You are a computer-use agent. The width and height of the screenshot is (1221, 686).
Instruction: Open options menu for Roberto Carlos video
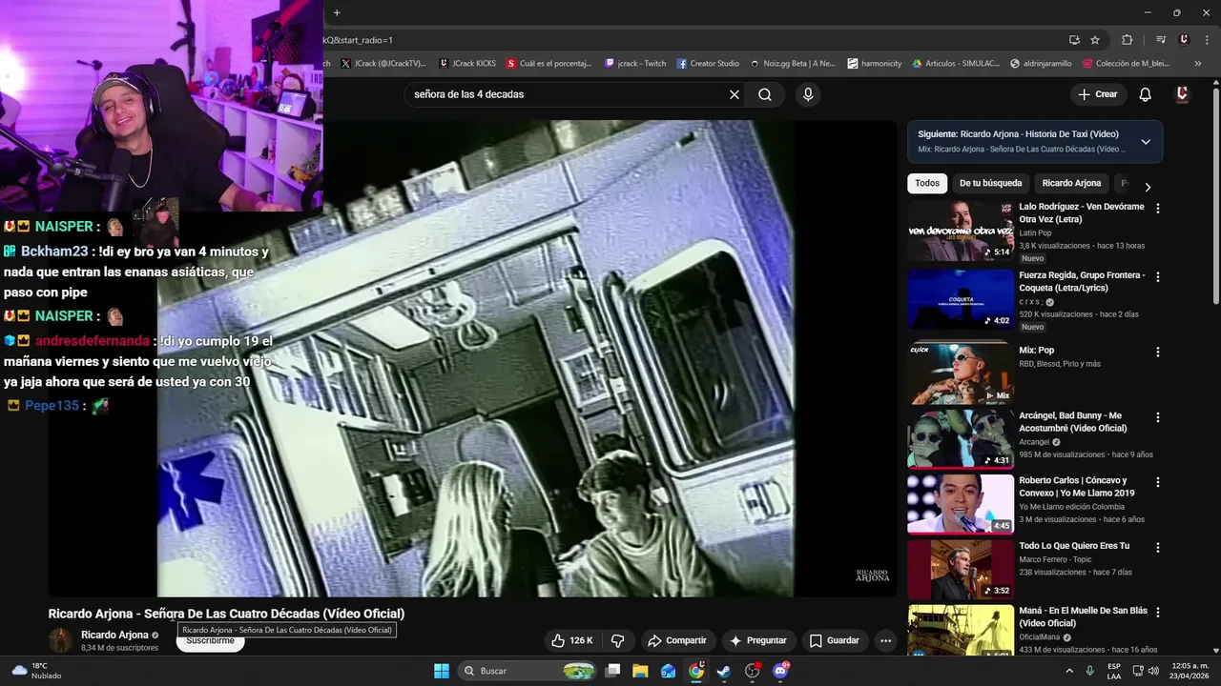click(1158, 482)
